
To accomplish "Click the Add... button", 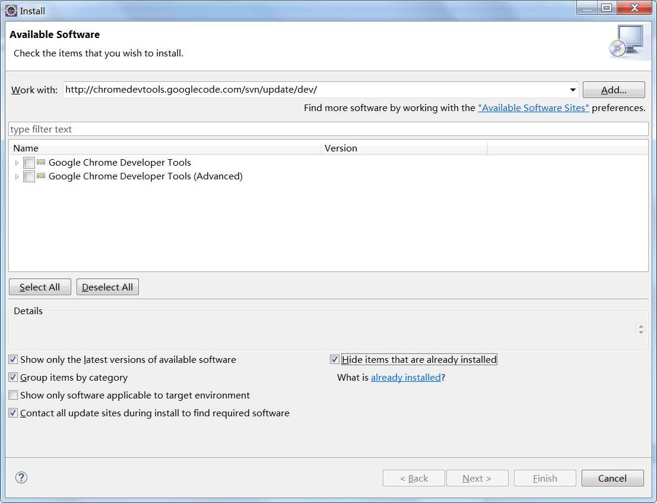I will [614, 90].
